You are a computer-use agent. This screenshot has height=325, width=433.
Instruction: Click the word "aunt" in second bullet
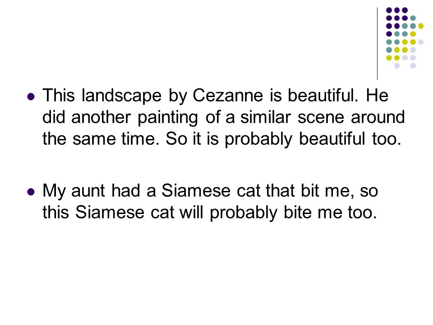click(88, 191)
